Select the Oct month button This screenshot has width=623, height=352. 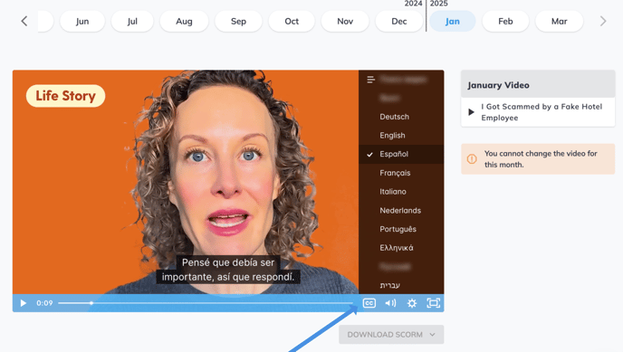coord(292,21)
